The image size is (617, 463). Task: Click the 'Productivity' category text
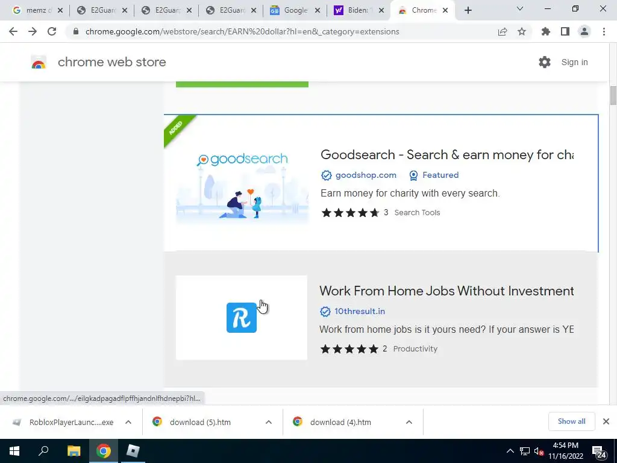point(415,349)
